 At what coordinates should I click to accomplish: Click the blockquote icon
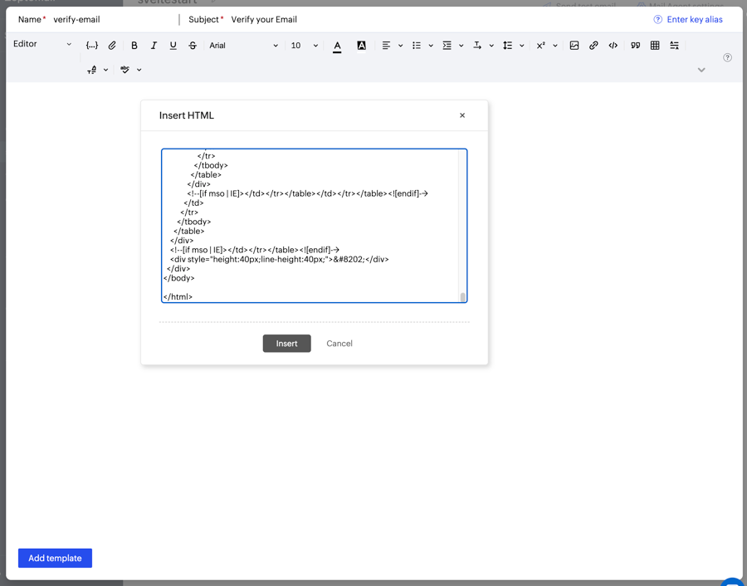[x=635, y=46]
